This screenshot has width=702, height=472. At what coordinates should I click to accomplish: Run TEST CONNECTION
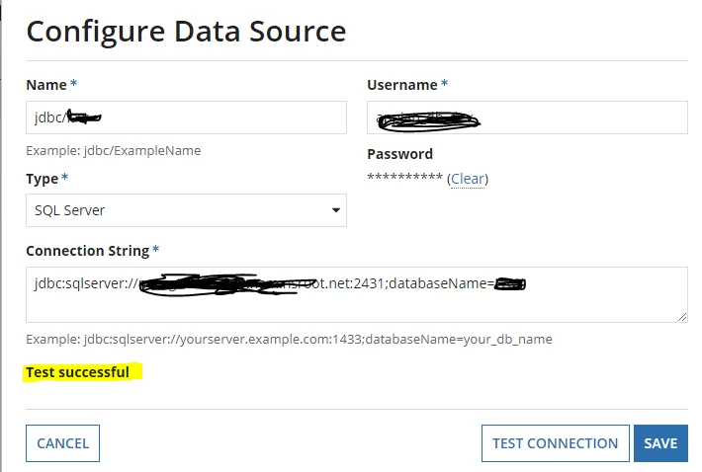(x=555, y=443)
